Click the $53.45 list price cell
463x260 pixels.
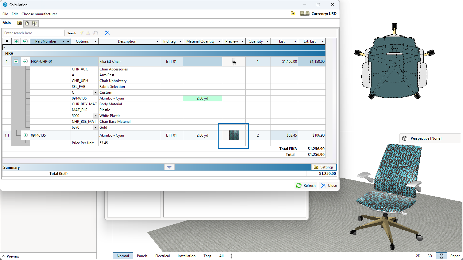click(x=284, y=135)
